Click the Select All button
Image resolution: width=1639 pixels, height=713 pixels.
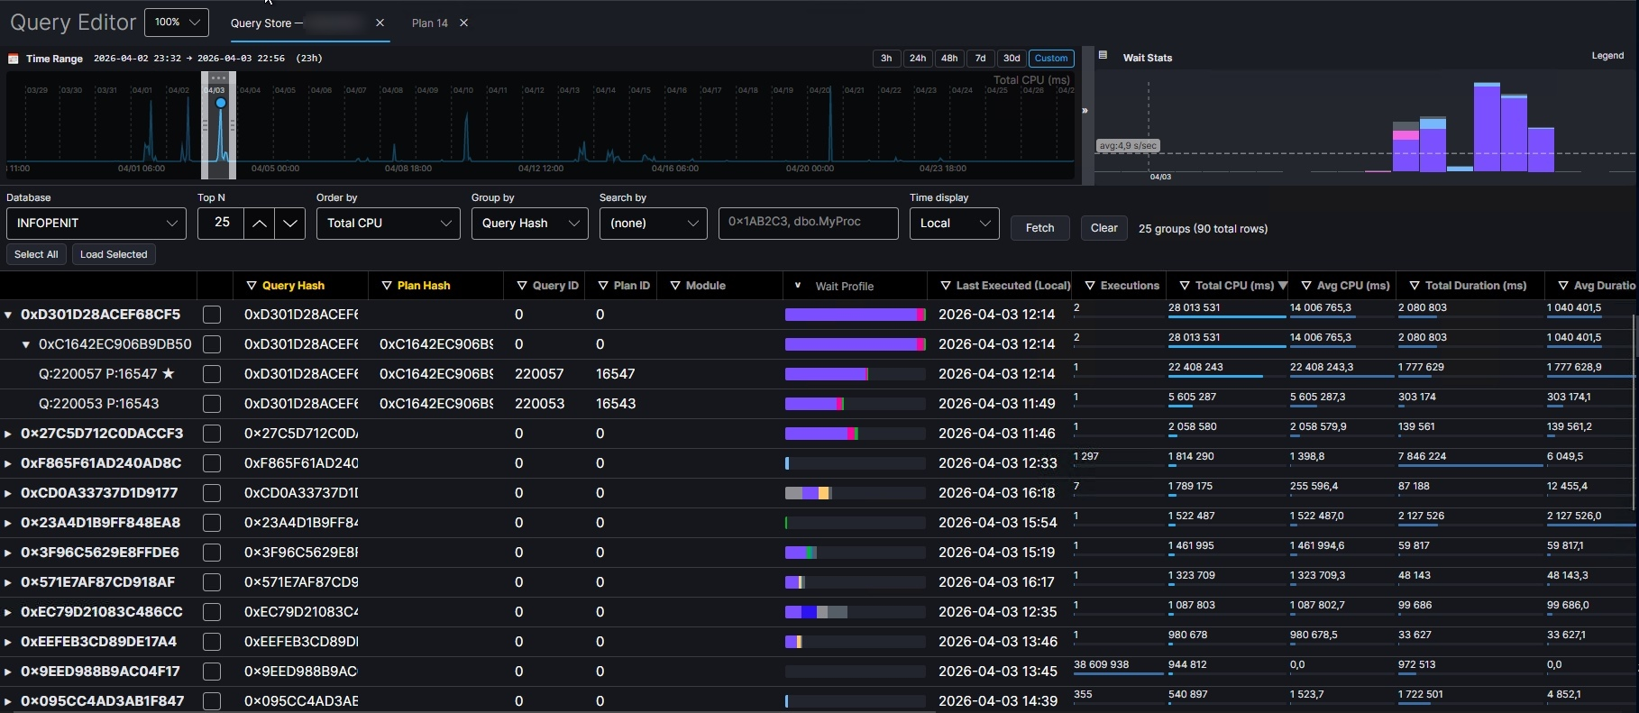tap(36, 255)
